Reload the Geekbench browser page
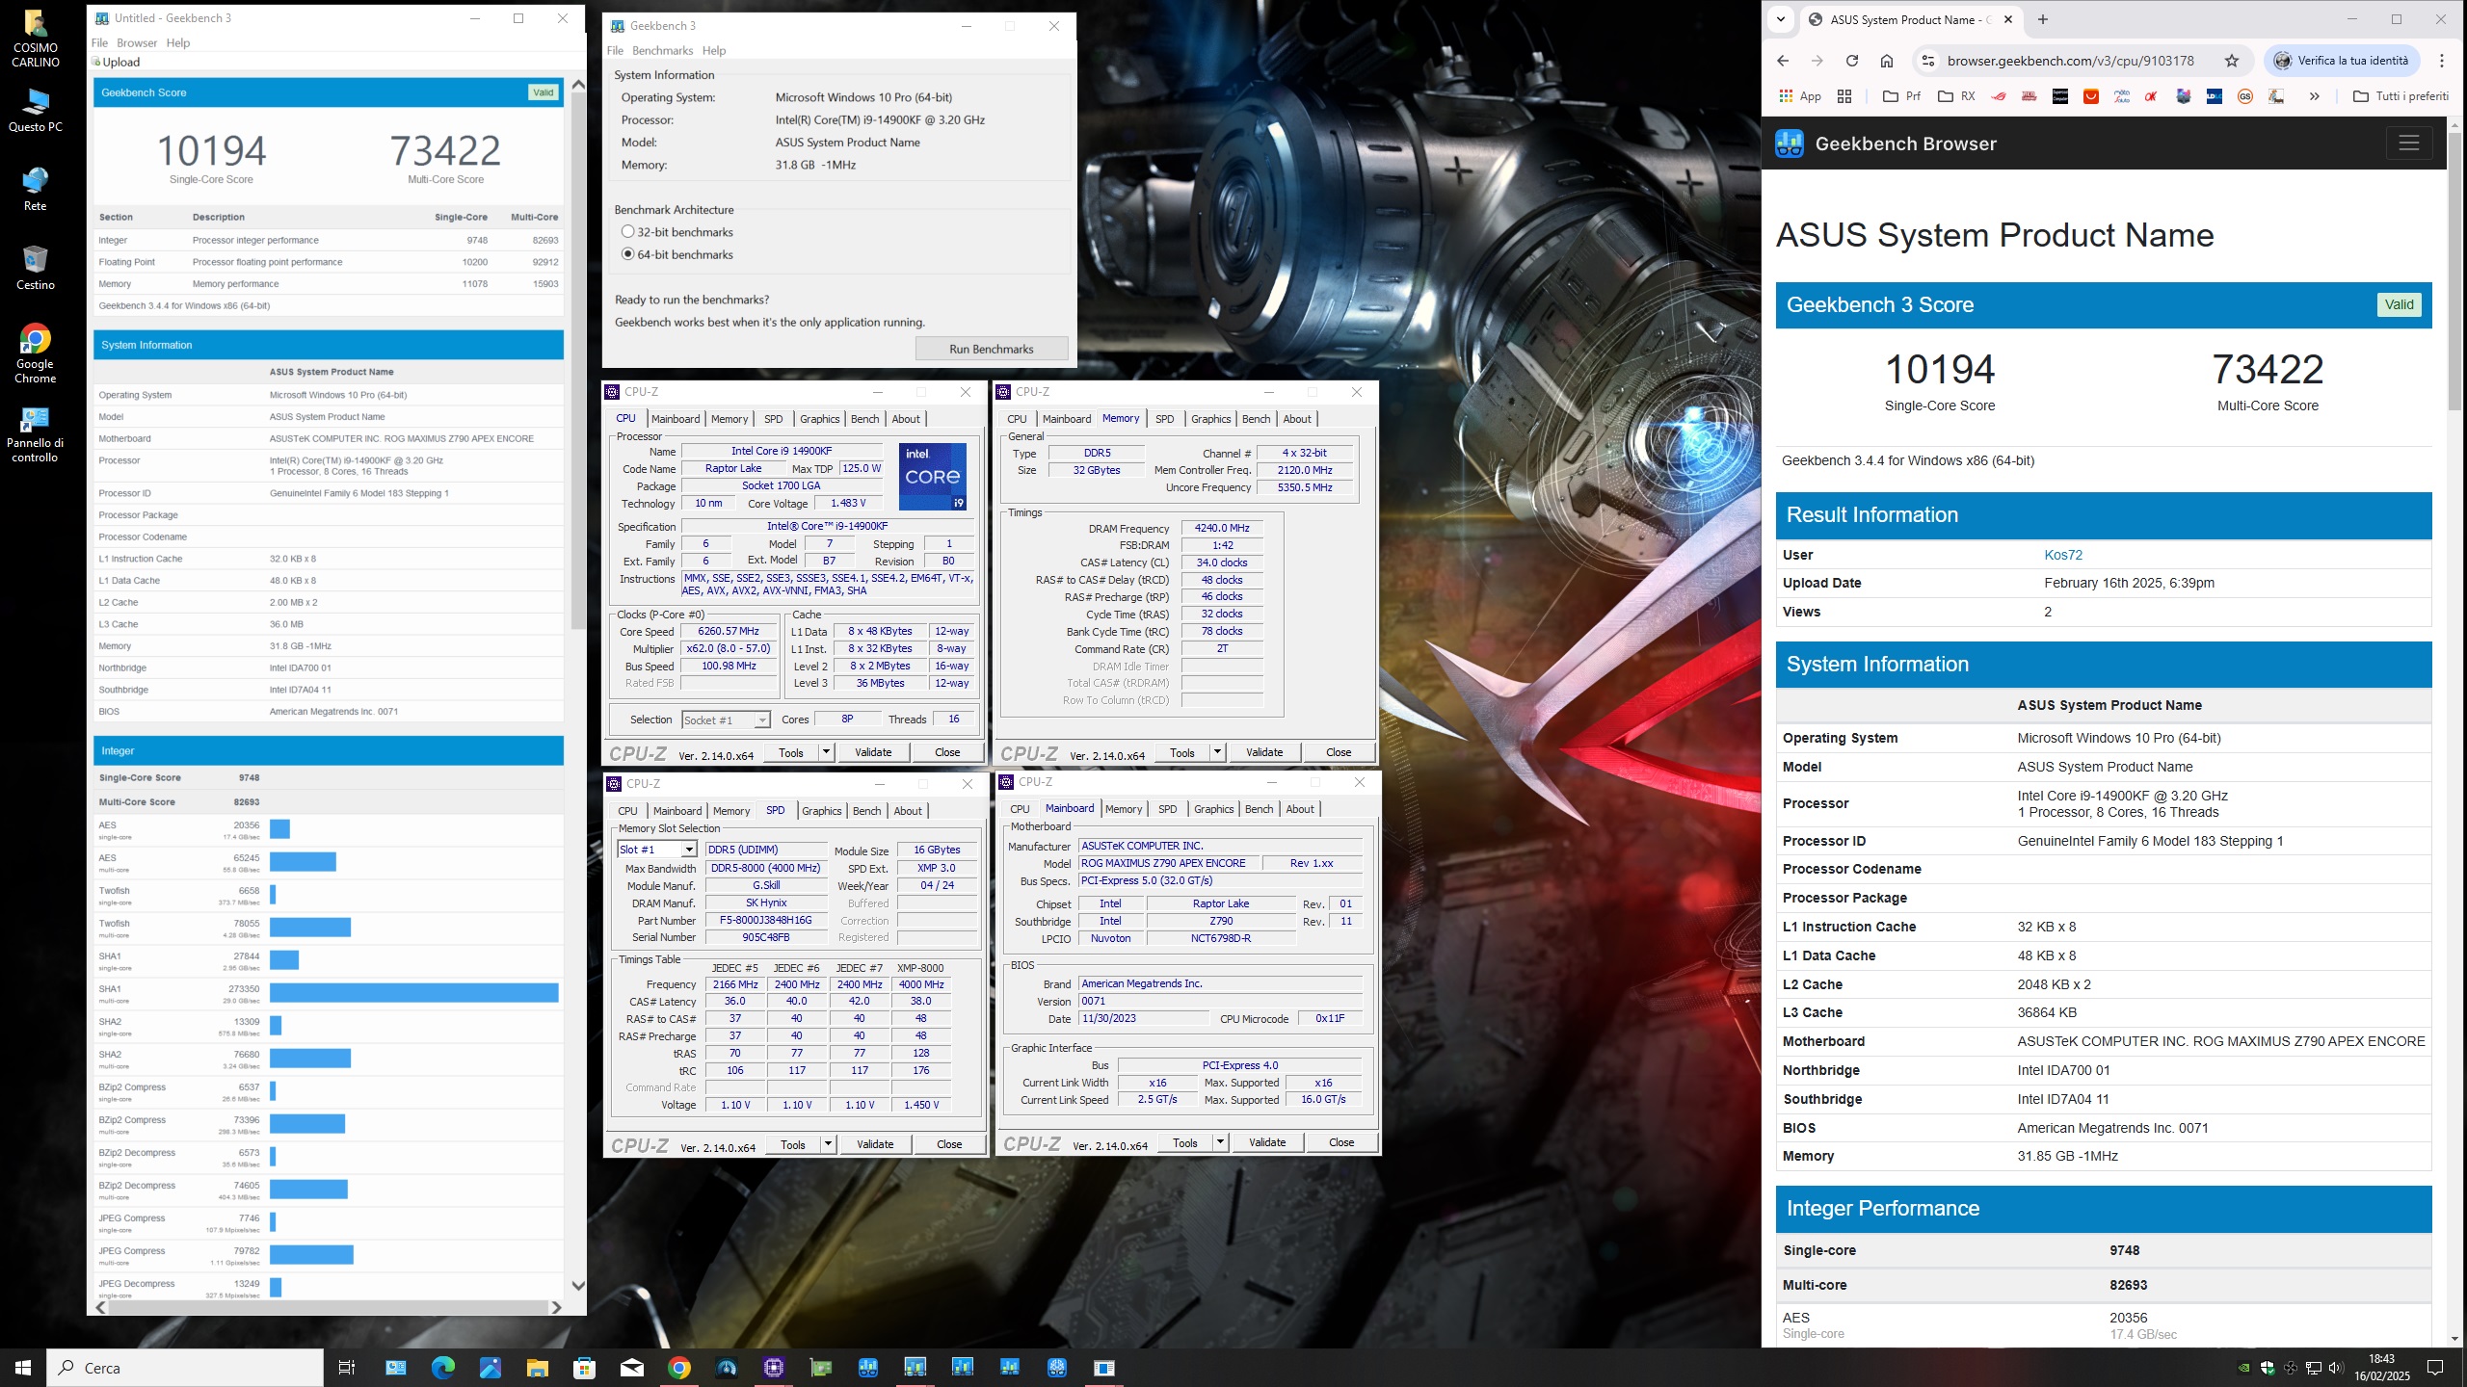The image size is (2467, 1387). (x=1851, y=61)
